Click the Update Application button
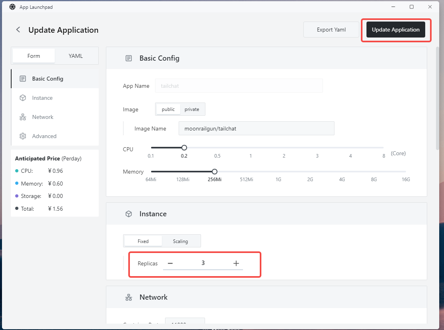Image resolution: width=444 pixels, height=330 pixels. click(x=396, y=30)
